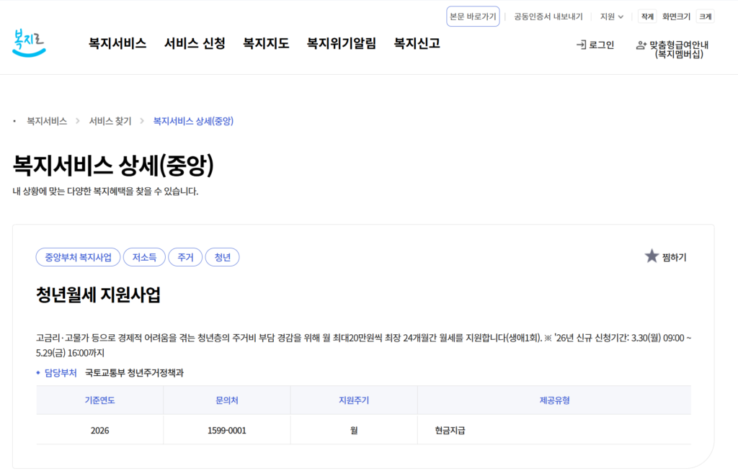This screenshot has height=476, width=738.
Task: Increase font size with 크게 button
Action: pyautogui.click(x=705, y=17)
